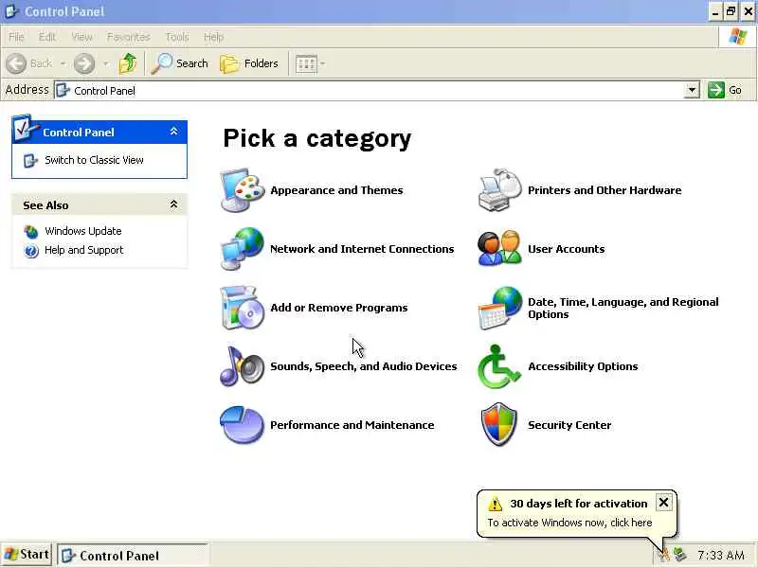Click the Network and Internet Connections globe icon
Image resolution: width=758 pixels, height=568 pixels.
pos(243,249)
